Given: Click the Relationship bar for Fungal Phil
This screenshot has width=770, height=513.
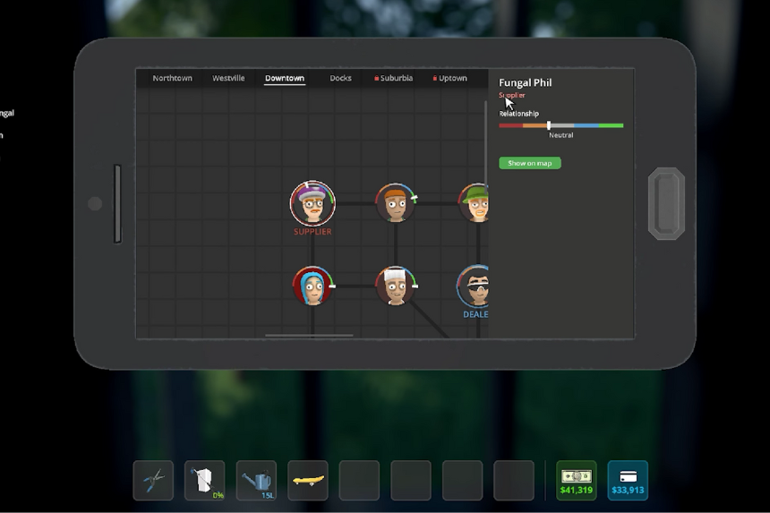Looking at the screenshot, I should (560, 125).
